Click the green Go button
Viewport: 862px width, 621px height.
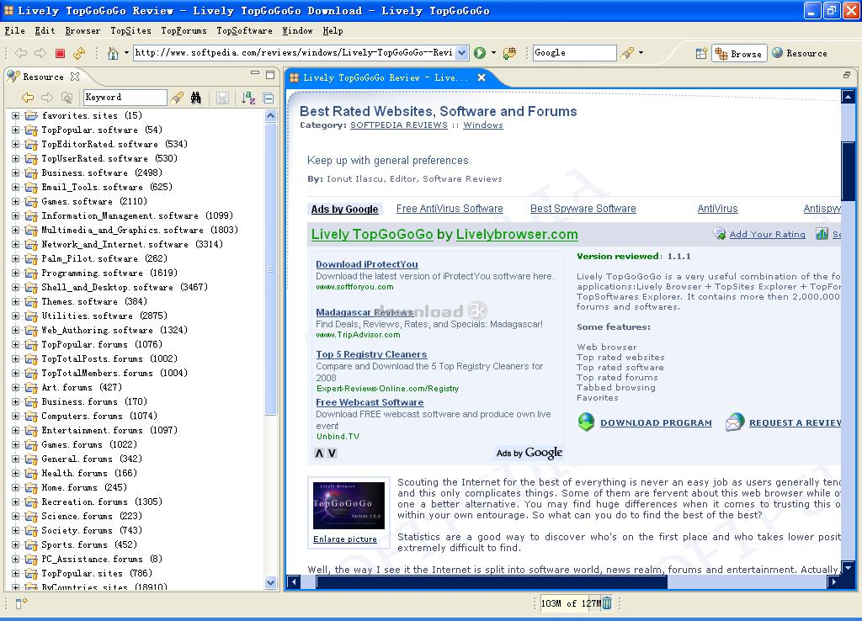[480, 53]
